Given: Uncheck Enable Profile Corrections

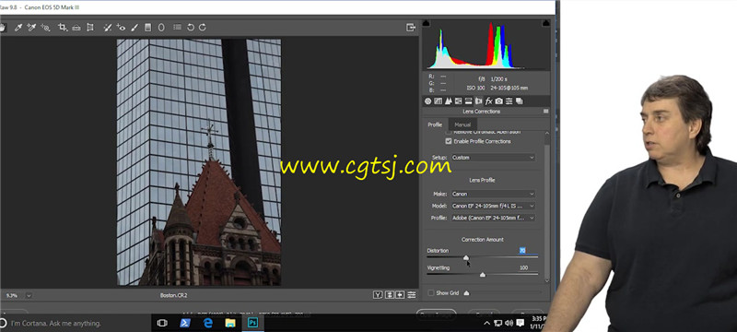Looking at the screenshot, I should coord(449,141).
